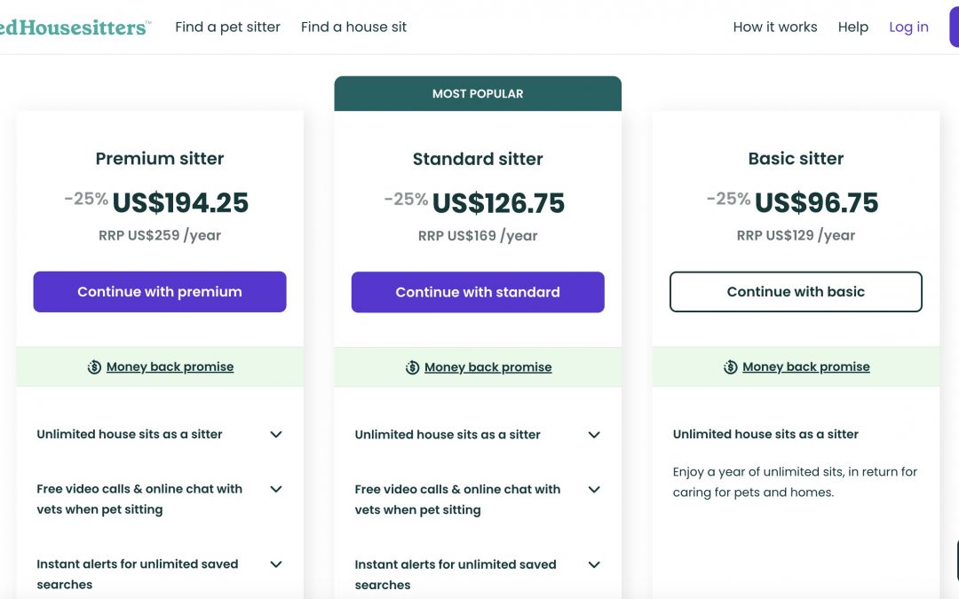
Task: Expand Standard free video calls chevron
Action: (x=594, y=490)
